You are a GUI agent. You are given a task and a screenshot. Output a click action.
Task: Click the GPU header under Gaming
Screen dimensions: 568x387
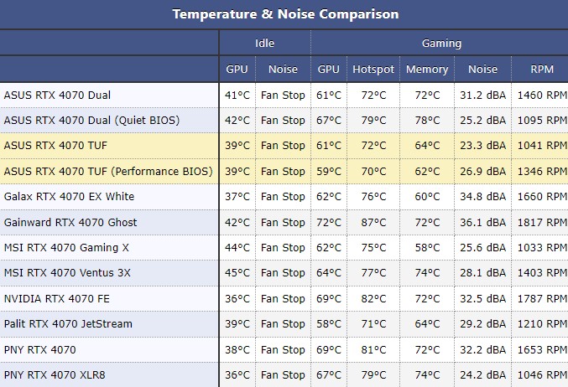tap(328, 70)
